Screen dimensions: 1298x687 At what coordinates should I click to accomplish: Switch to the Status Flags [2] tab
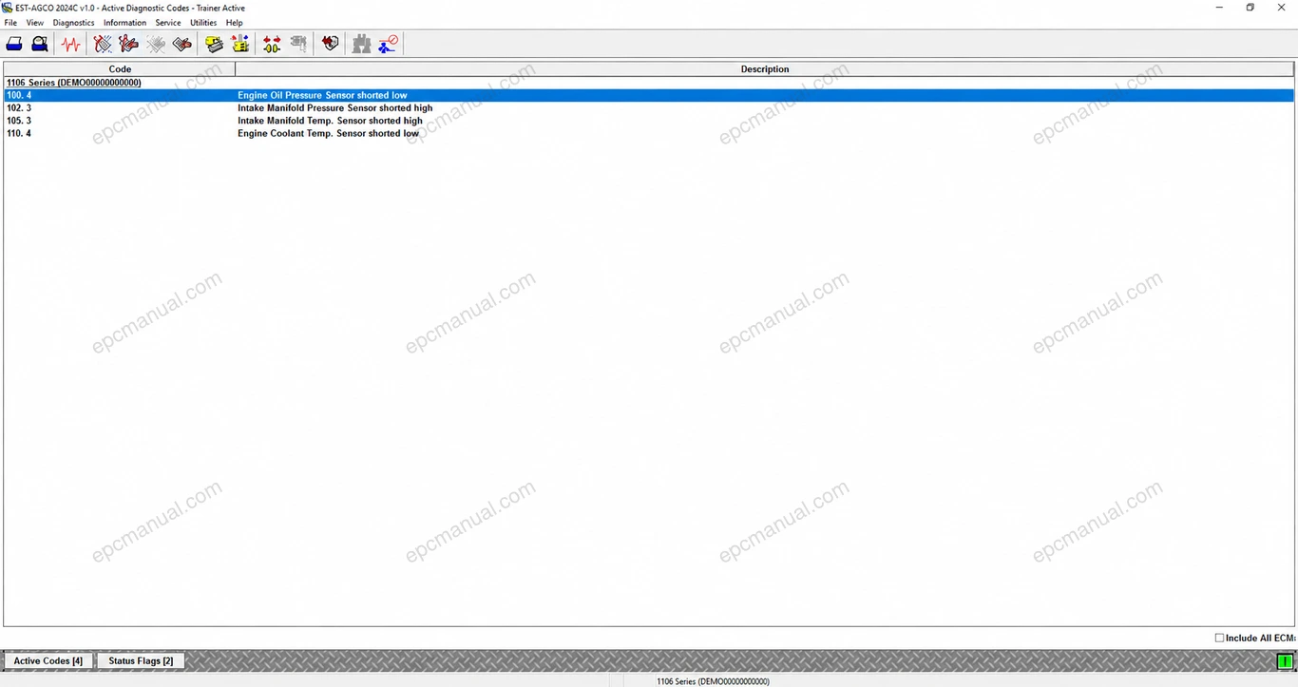tap(141, 660)
